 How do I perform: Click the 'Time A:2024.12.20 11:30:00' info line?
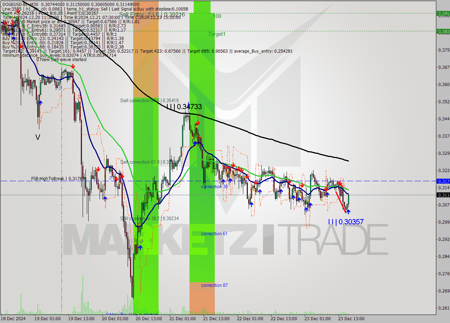[91, 18]
